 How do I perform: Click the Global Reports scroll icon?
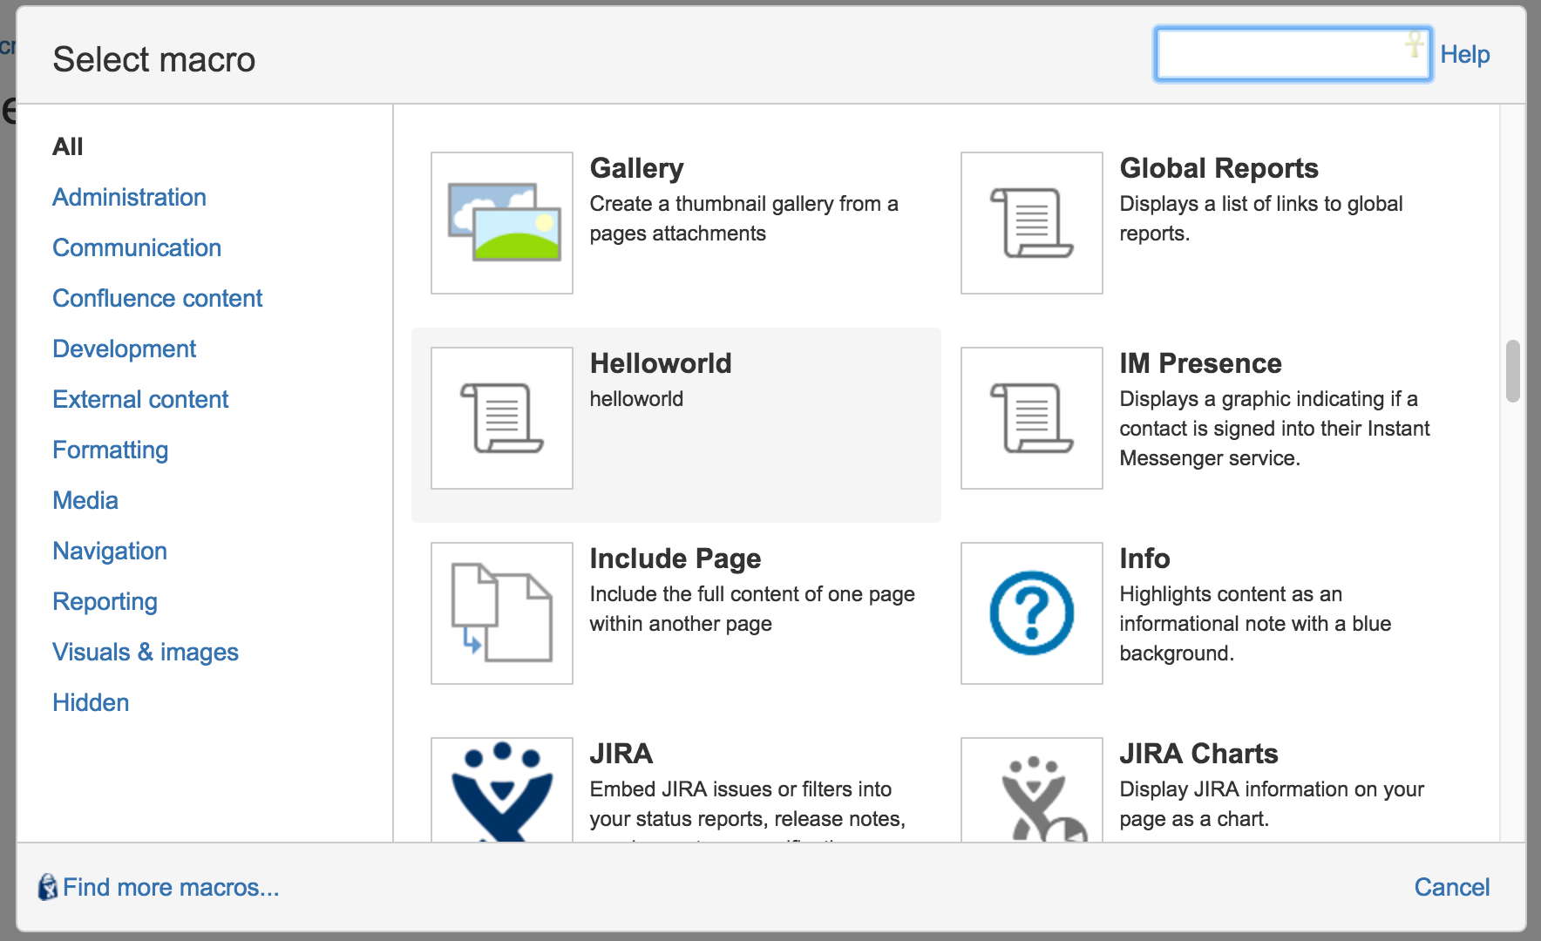coord(1031,223)
